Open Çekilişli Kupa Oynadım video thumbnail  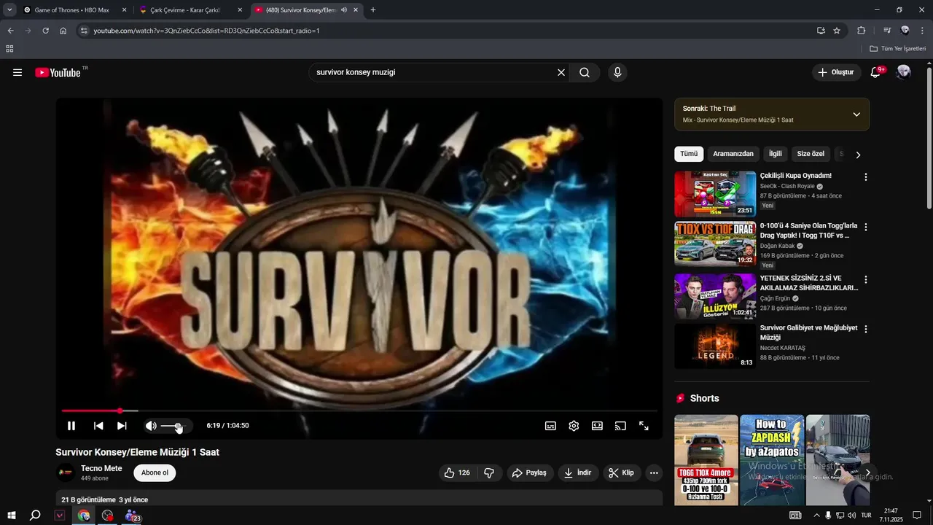[x=715, y=194]
